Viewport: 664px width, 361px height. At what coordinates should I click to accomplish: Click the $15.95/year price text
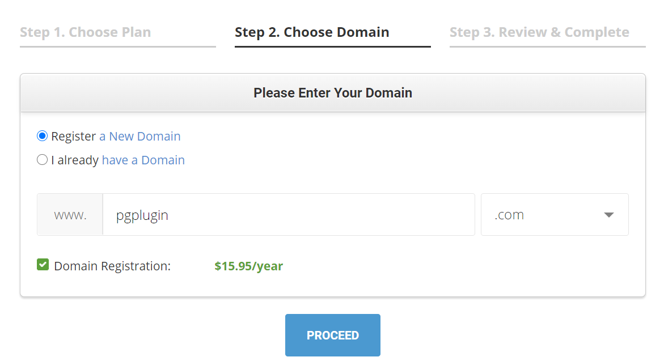click(x=248, y=266)
